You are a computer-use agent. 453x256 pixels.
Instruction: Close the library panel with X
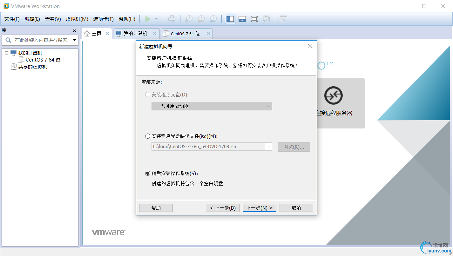75,30
